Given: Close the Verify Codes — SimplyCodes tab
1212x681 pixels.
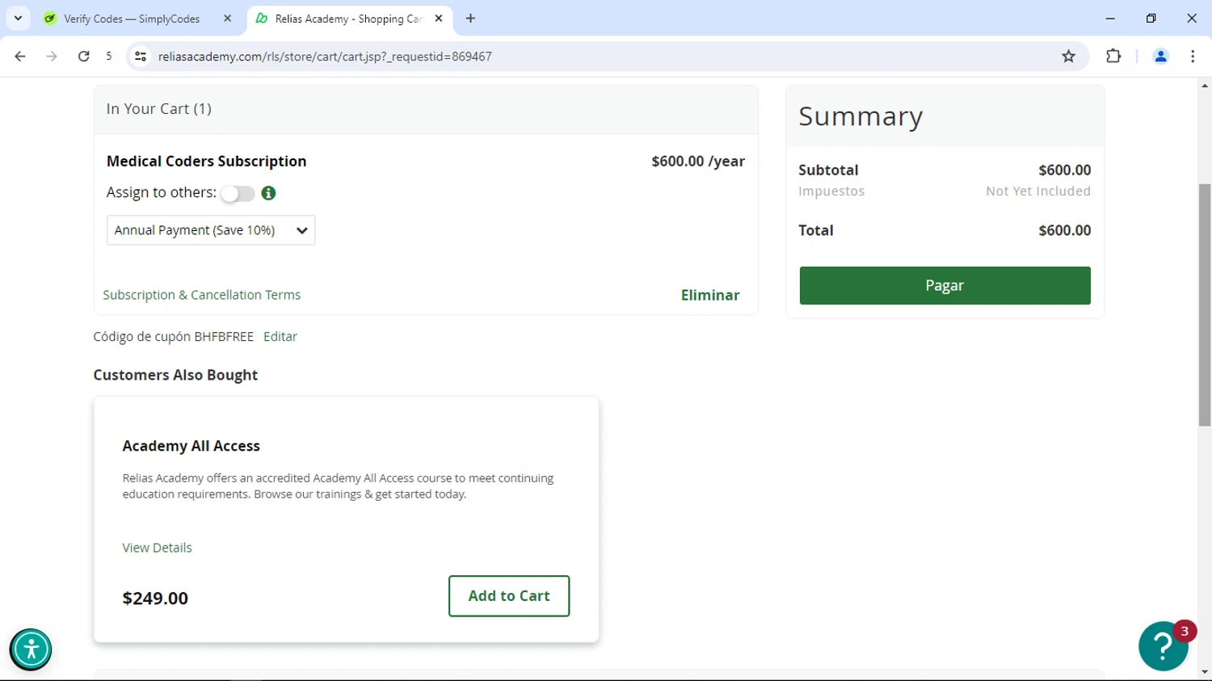Looking at the screenshot, I should pyautogui.click(x=227, y=18).
